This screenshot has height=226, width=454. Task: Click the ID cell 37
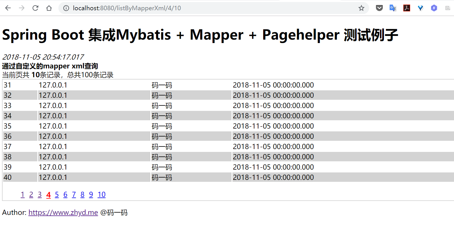click(x=20, y=146)
